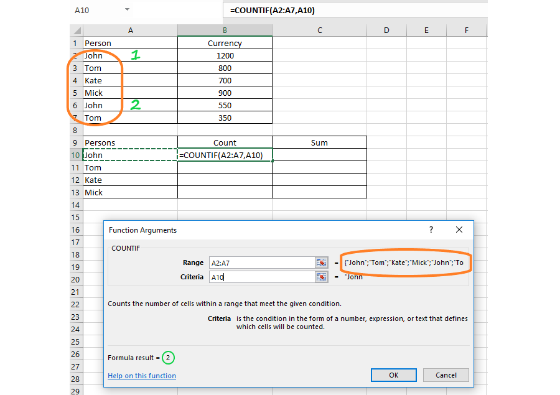Open the Name Box dropdown arrow
Image resolution: width=560 pixels, height=395 pixels.
click(127, 10)
